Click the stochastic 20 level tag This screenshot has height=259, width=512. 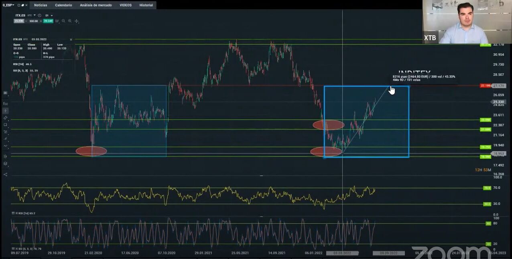(x=488, y=244)
